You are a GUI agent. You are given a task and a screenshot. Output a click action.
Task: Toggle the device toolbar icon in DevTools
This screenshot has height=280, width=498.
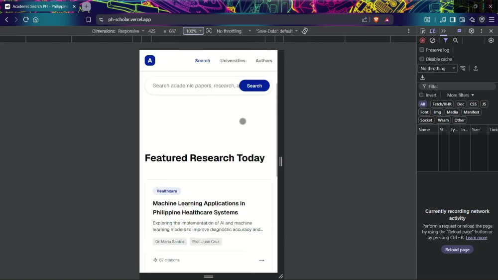[x=433, y=31]
